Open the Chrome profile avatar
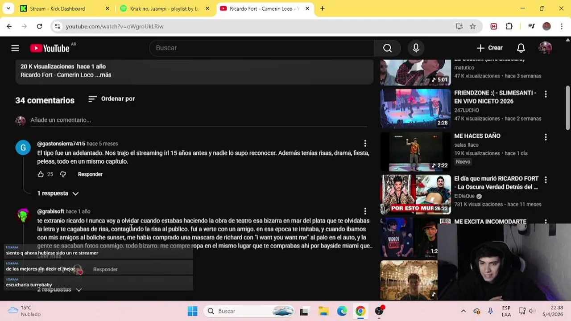 pos(546,26)
